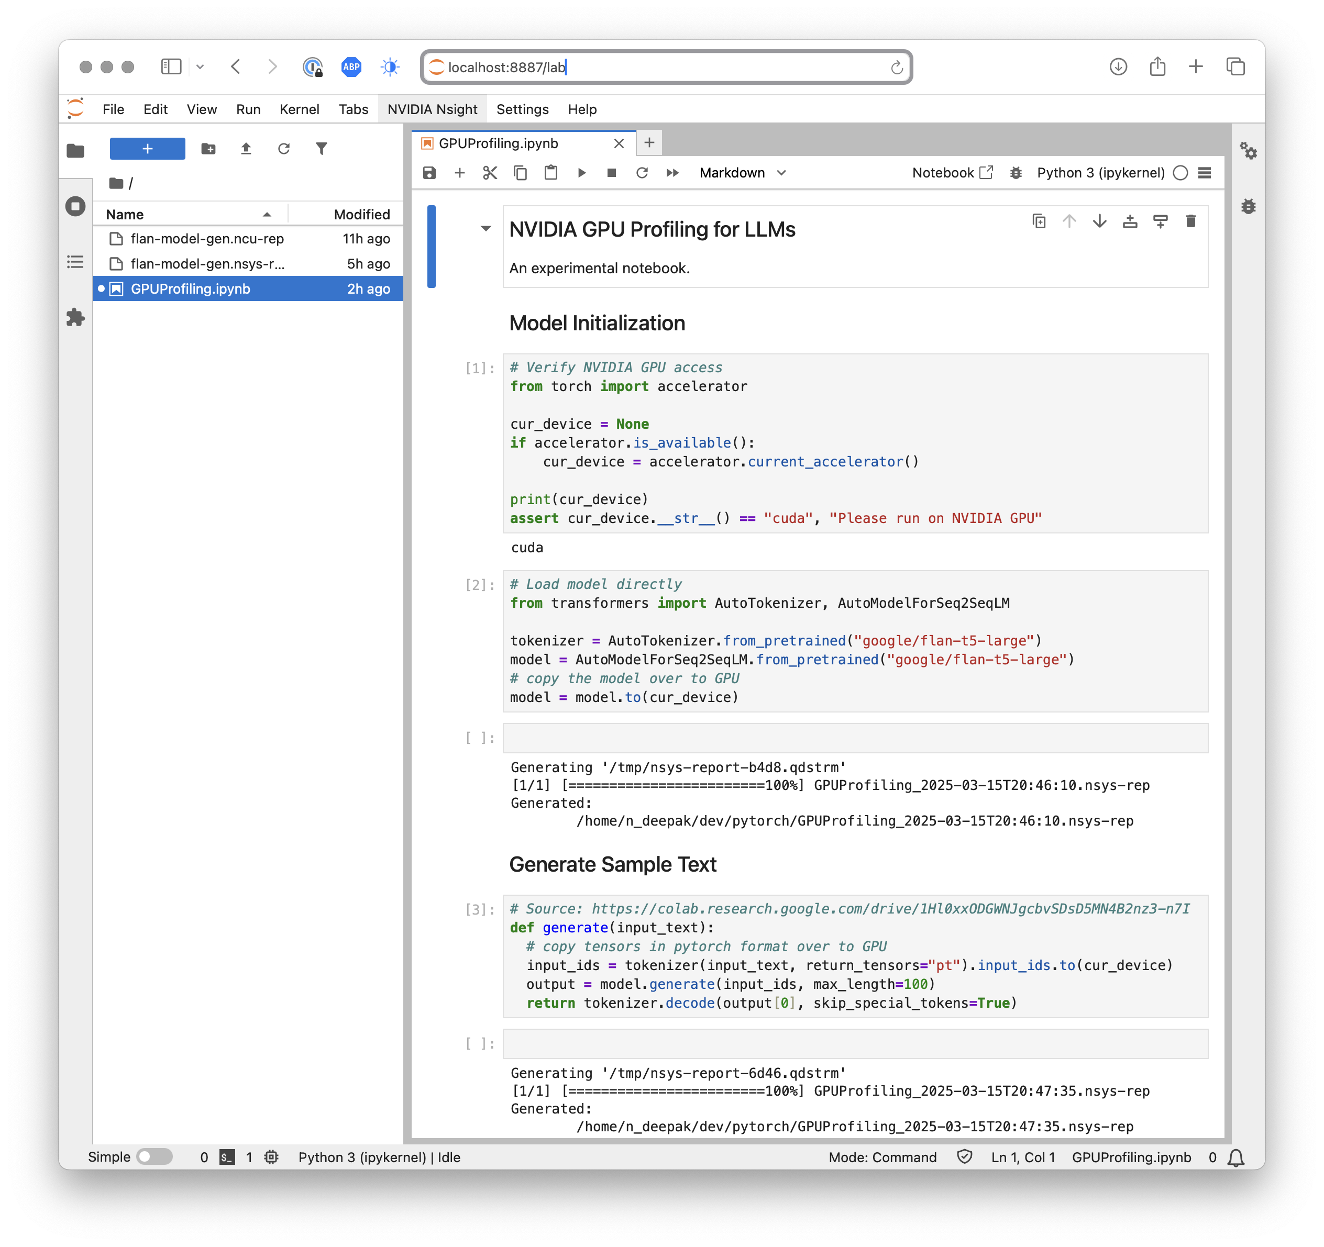Screen dimensions: 1324x1247
Task: Open Running Terminals and Kernels sidebar
Action: click(x=76, y=206)
